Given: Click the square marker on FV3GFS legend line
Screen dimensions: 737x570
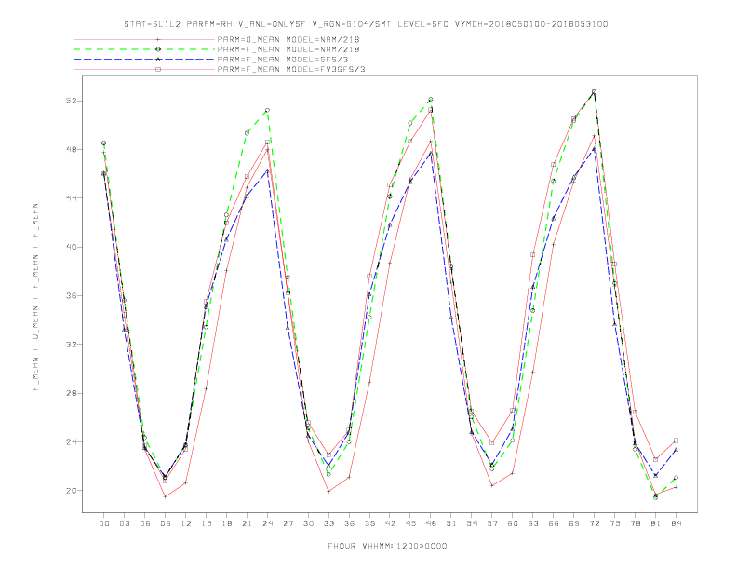Looking at the screenshot, I should click(x=158, y=69).
